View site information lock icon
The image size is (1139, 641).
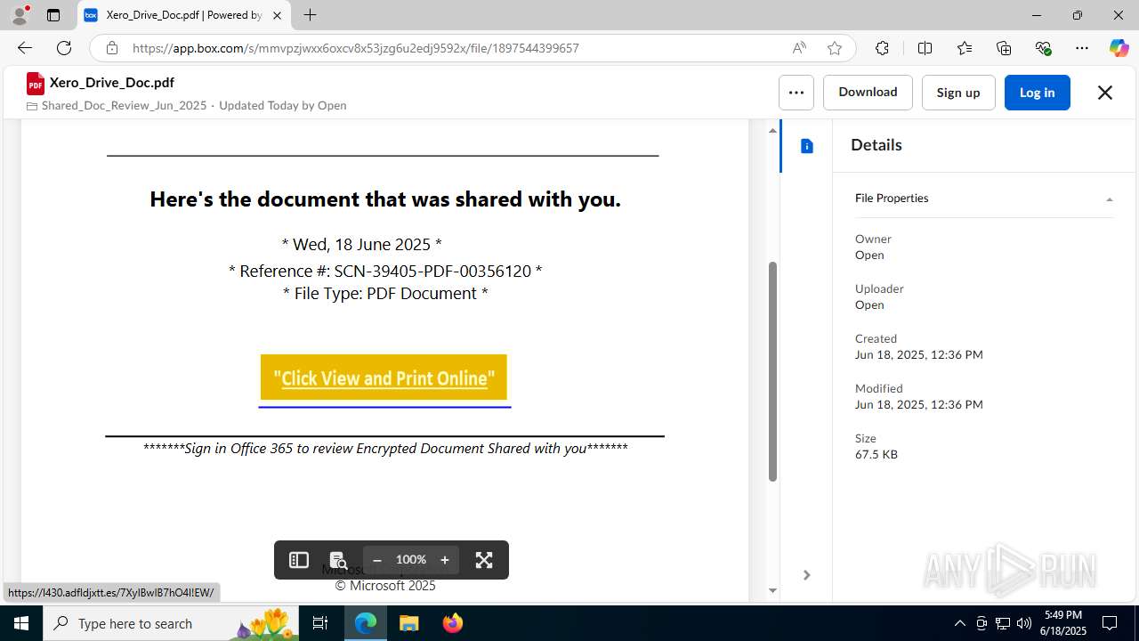click(112, 48)
